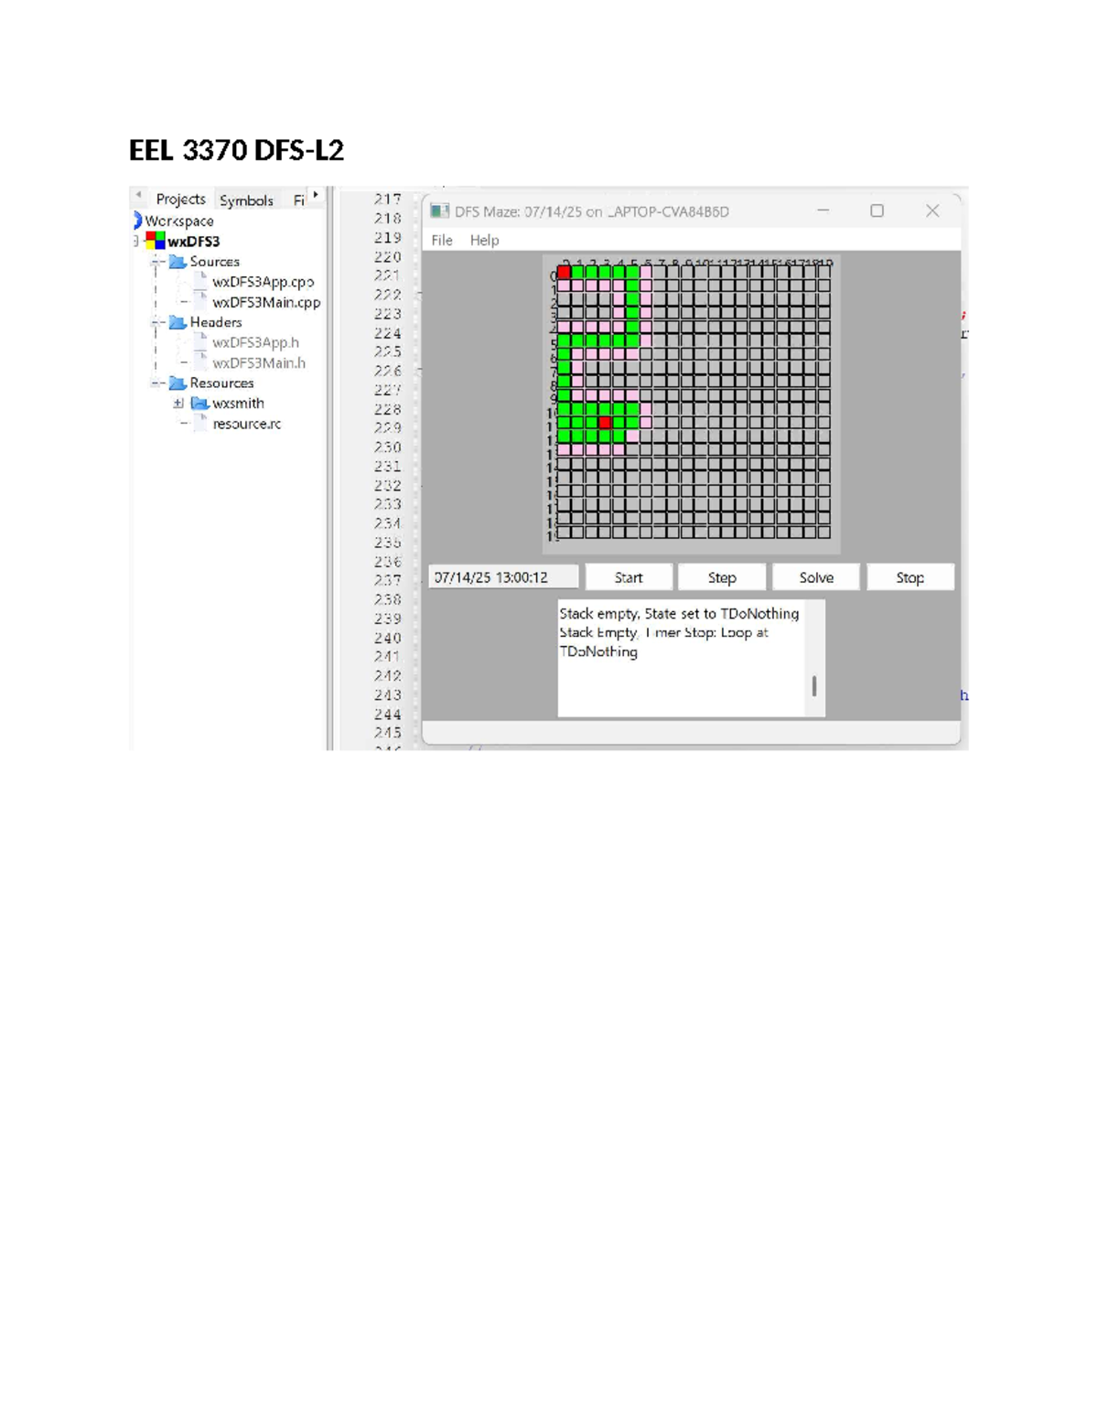The width and height of the screenshot is (1098, 1421).
Task: Click the resource.rc file icon
Action: point(201,424)
